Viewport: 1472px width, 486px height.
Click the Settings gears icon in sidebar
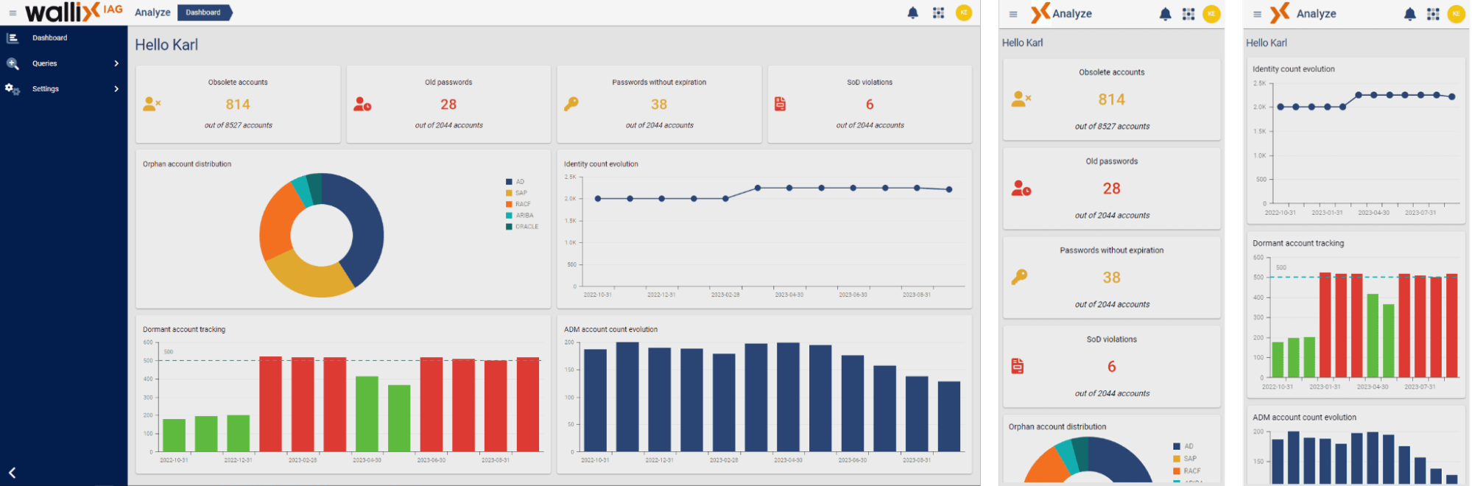(13, 89)
